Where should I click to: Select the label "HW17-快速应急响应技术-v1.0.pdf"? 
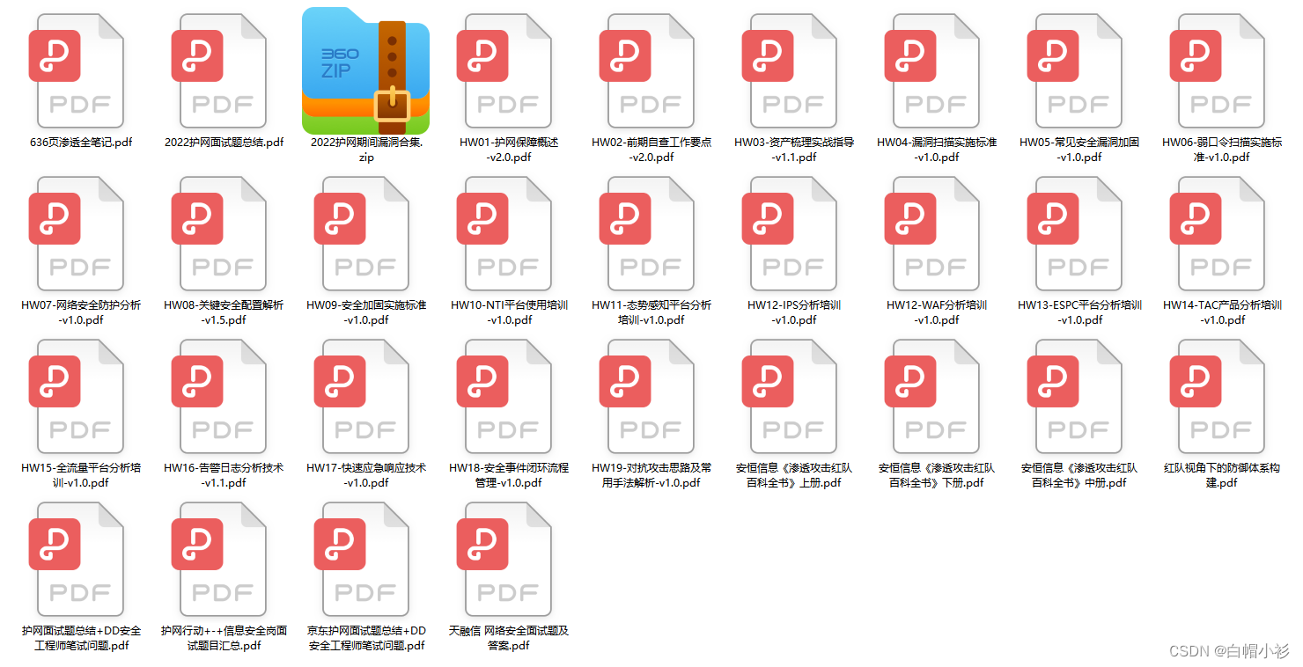point(366,475)
